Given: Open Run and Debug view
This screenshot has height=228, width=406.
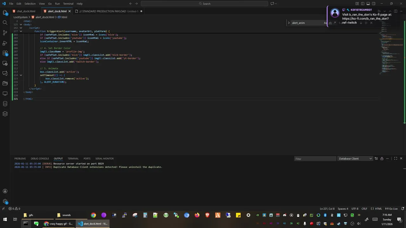Looking at the screenshot, I should [x=5, y=43].
